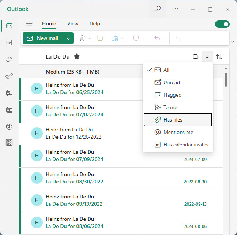The image size is (237, 235).
Task: Select the Home tab
Action: coord(49,23)
